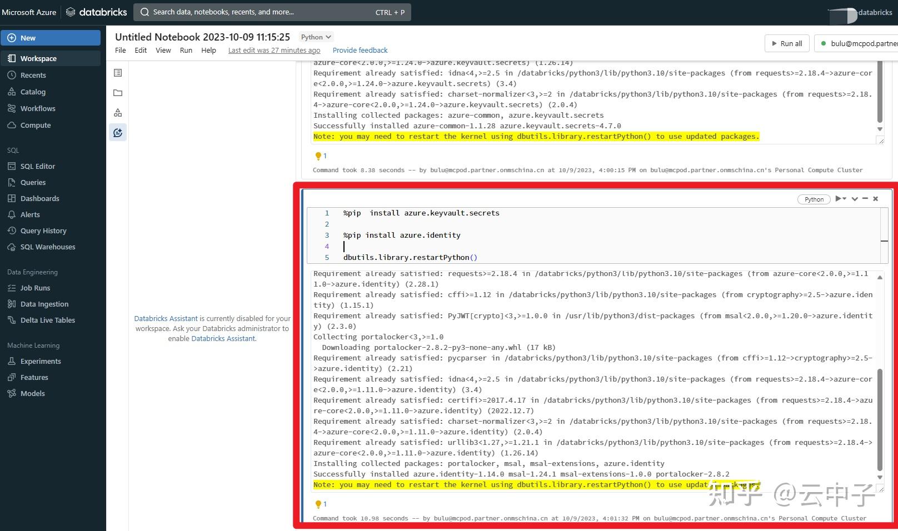Image resolution: width=898 pixels, height=531 pixels.
Task: Open the Databricks Assistant panel icon
Action: point(117,132)
